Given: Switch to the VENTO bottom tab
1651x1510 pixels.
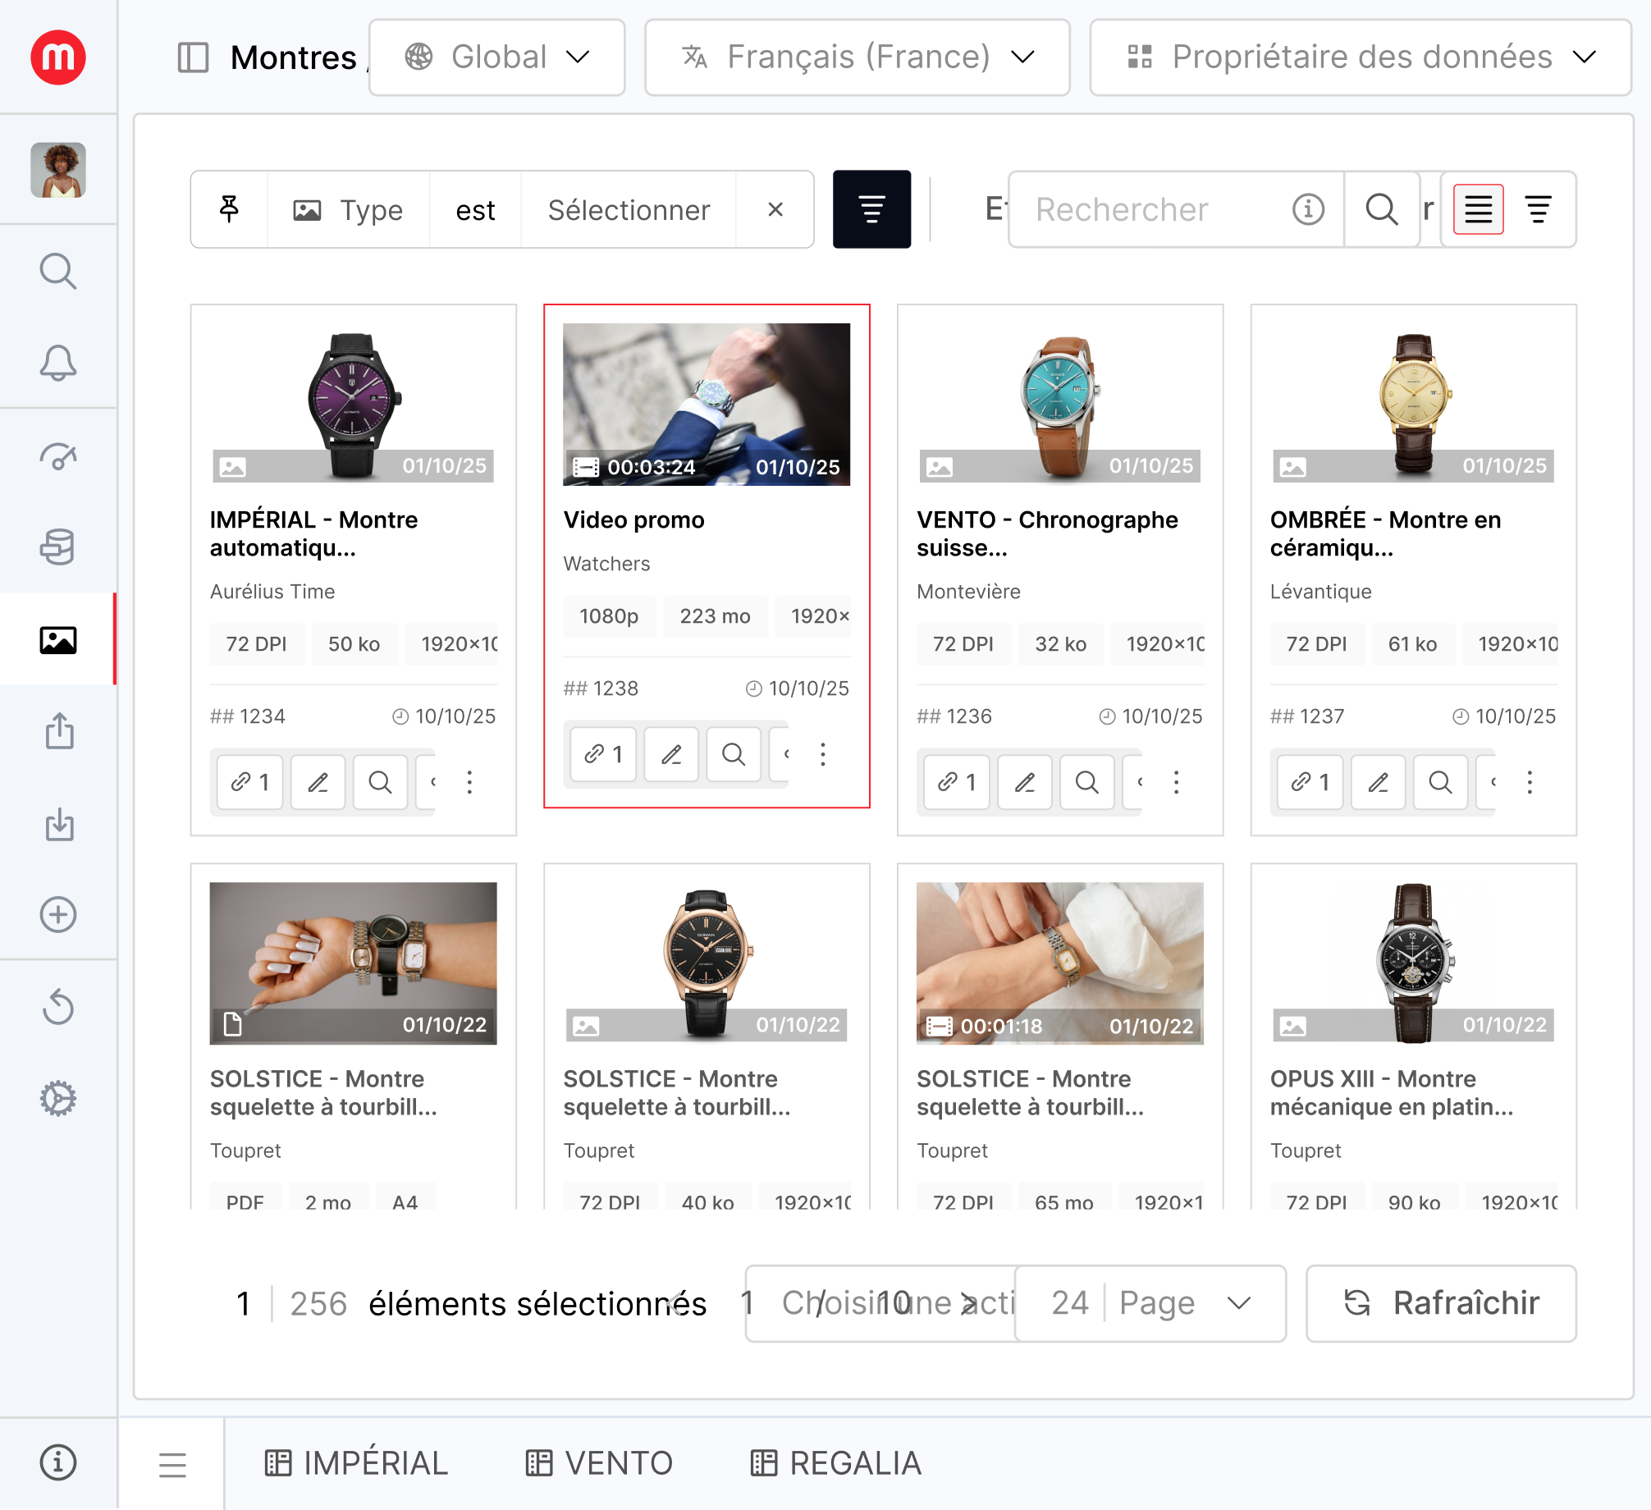Looking at the screenshot, I should 599,1463.
